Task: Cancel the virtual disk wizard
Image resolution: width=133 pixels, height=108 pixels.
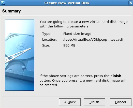Action: click(x=121, y=102)
